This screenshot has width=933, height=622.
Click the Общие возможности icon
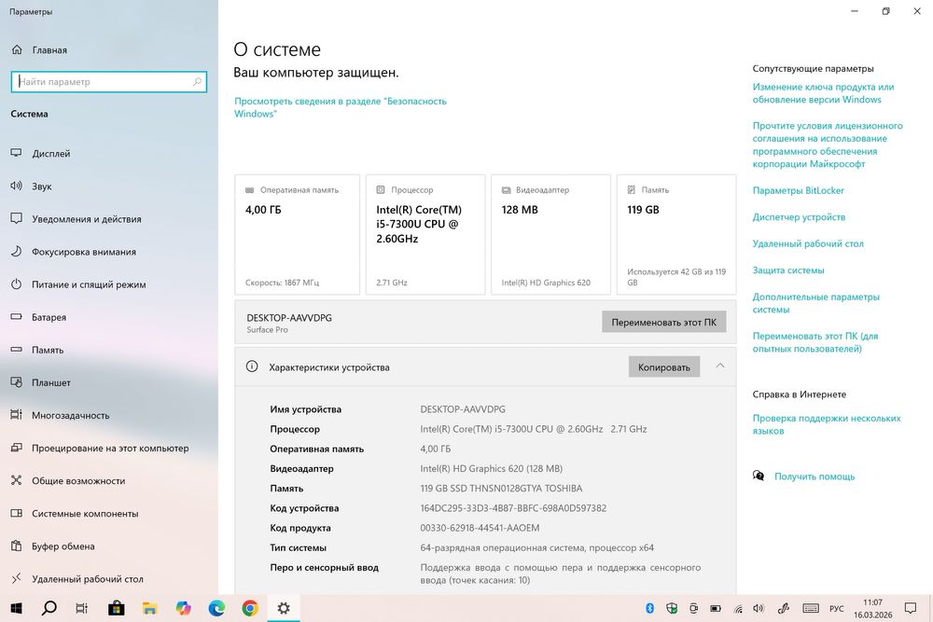pyautogui.click(x=17, y=480)
